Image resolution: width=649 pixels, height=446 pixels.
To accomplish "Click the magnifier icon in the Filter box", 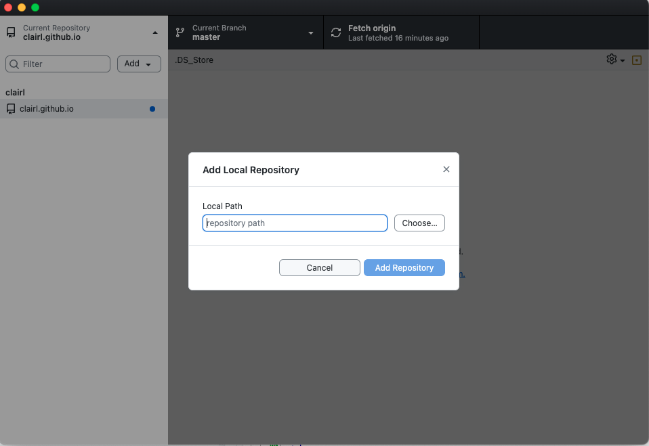I will pyautogui.click(x=14, y=64).
